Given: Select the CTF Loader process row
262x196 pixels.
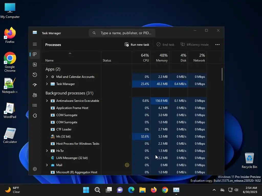Looking at the screenshot, I should (x=124, y=129).
